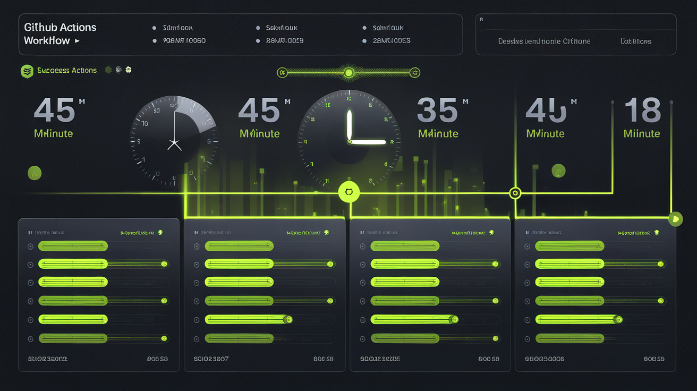697x391 pixels.
Task: Click the fifth row slider knob in the second panel
Action: [288, 319]
